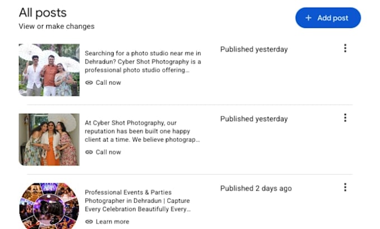Click Call now link on first post

tap(108, 82)
